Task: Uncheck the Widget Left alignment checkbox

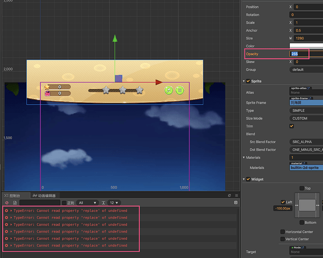Action: tap(283, 202)
